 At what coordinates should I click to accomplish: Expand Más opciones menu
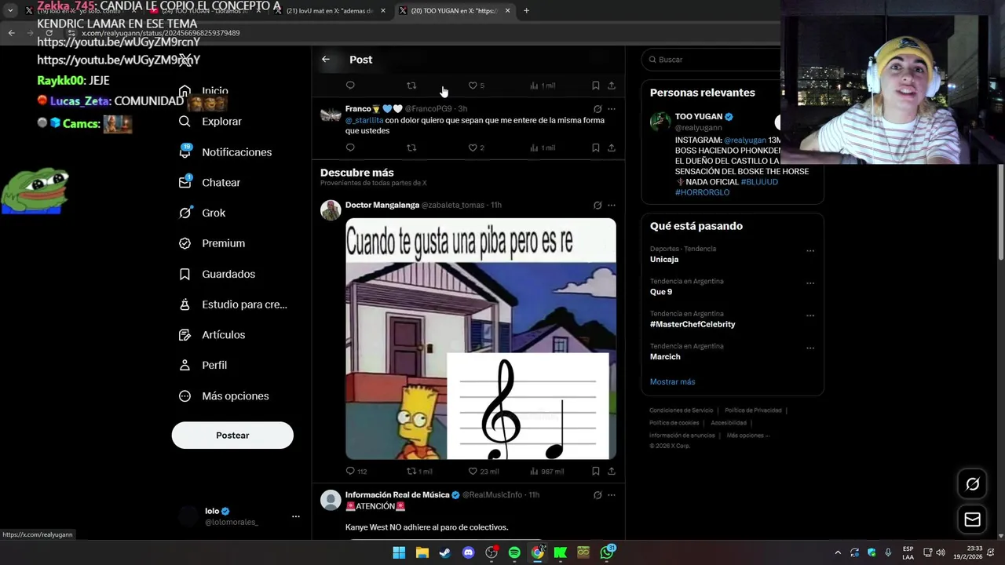tap(224, 396)
